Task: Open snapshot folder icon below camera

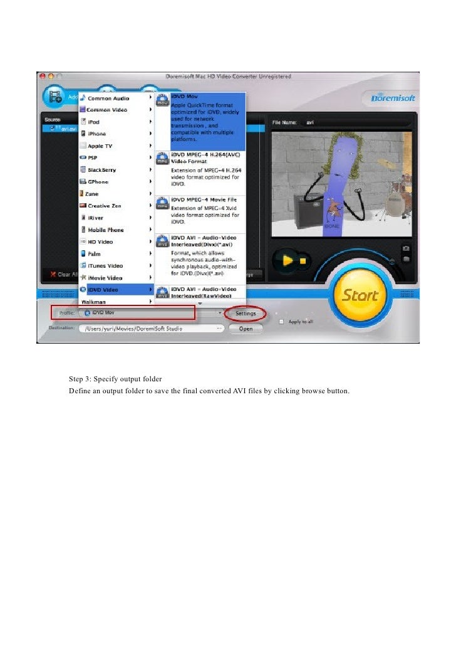Action: point(406,259)
